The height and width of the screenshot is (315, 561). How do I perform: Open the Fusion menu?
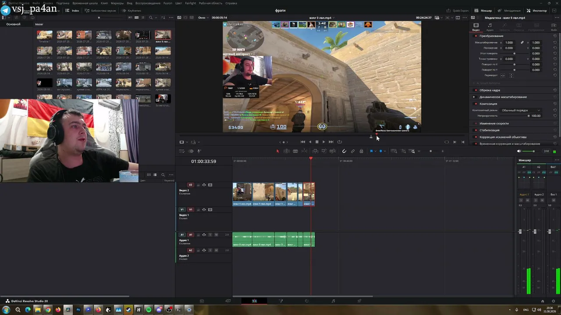coord(168,3)
